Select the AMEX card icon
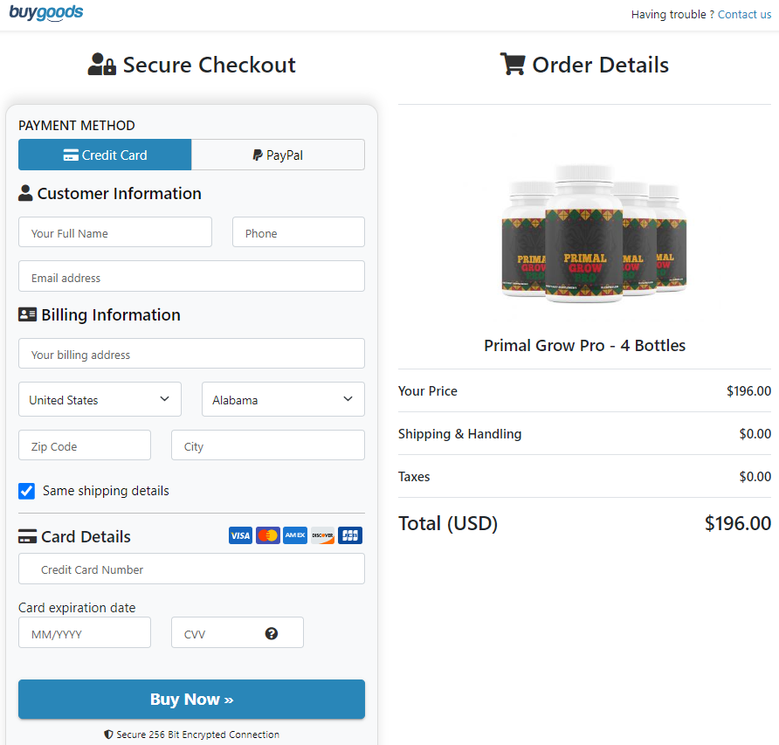The height and width of the screenshot is (745, 779). pyautogui.click(x=294, y=535)
